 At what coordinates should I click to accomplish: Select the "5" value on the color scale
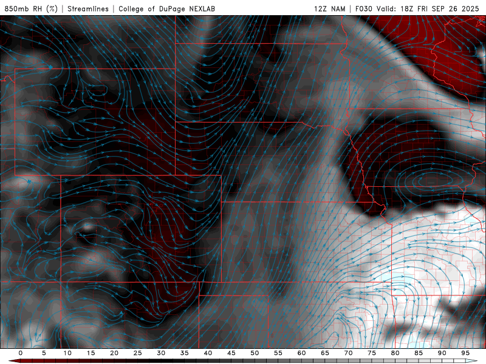(44, 353)
